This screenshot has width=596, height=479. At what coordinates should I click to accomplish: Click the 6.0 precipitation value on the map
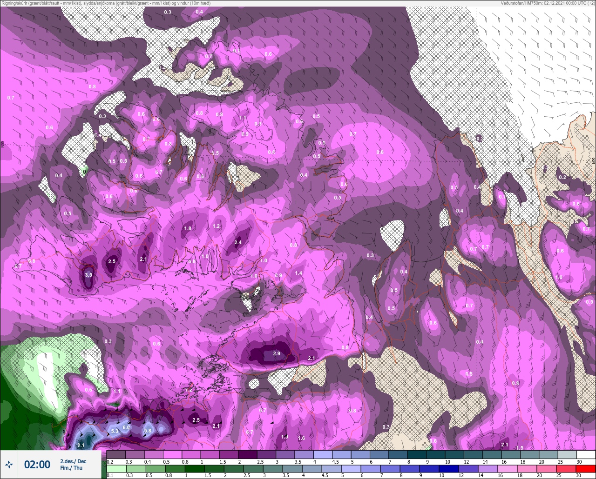click(126, 427)
